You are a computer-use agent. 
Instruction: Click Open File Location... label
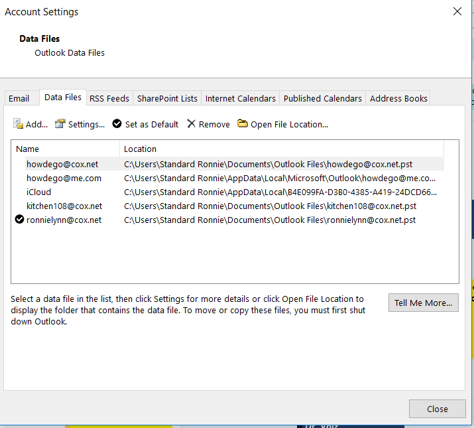coord(289,124)
